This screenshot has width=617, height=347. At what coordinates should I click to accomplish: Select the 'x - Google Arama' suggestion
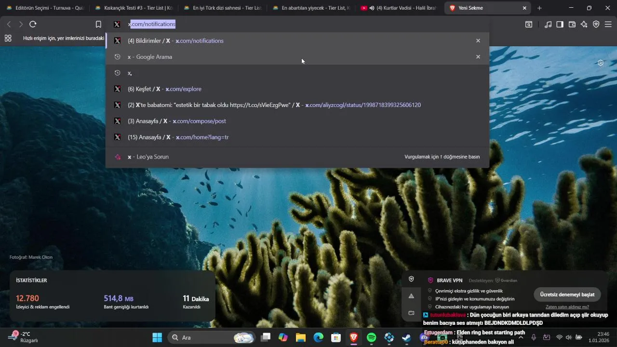[297, 56]
